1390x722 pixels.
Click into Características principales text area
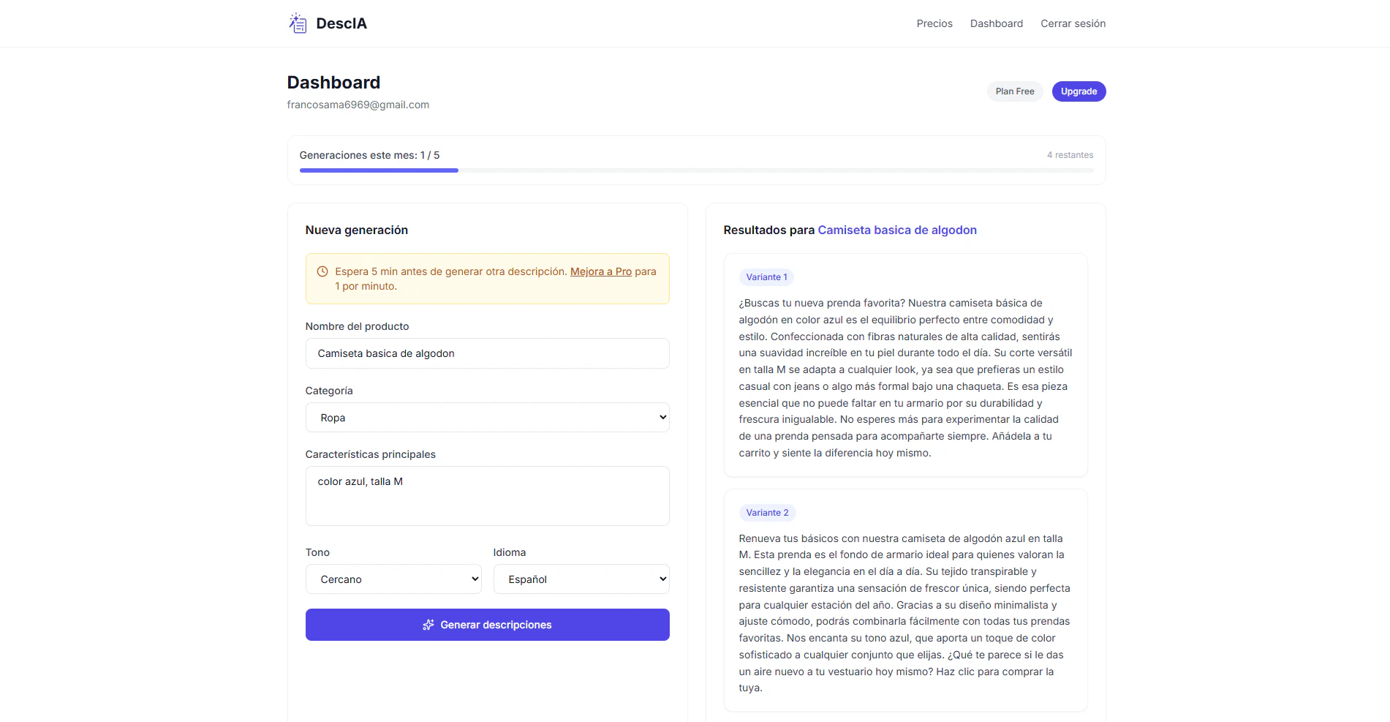pos(487,496)
